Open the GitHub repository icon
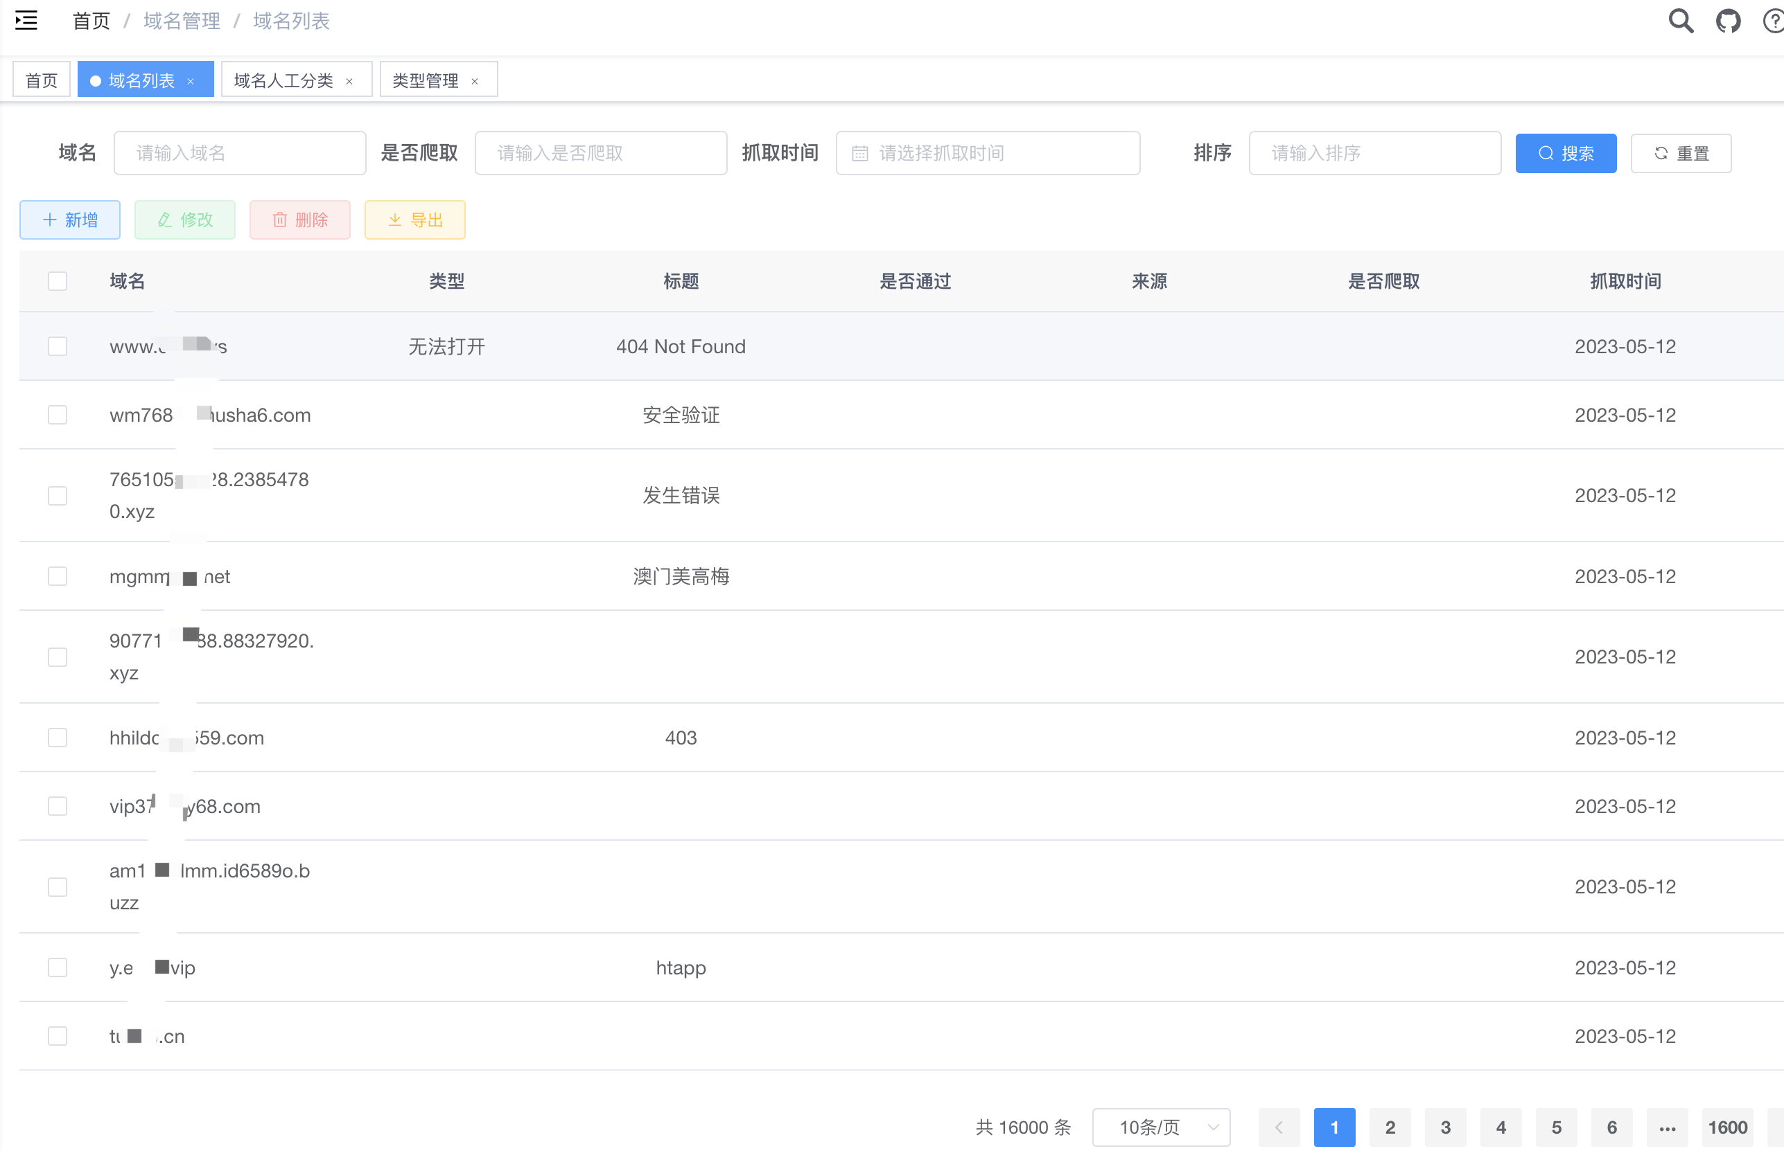This screenshot has width=1784, height=1151. point(1728,20)
